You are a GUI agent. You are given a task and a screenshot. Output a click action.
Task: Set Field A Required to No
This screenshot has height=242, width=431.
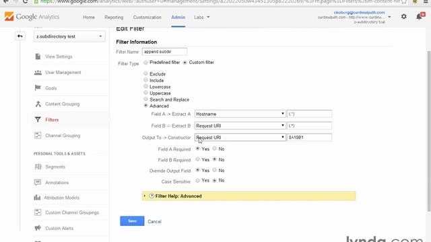pyautogui.click(x=215, y=149)
